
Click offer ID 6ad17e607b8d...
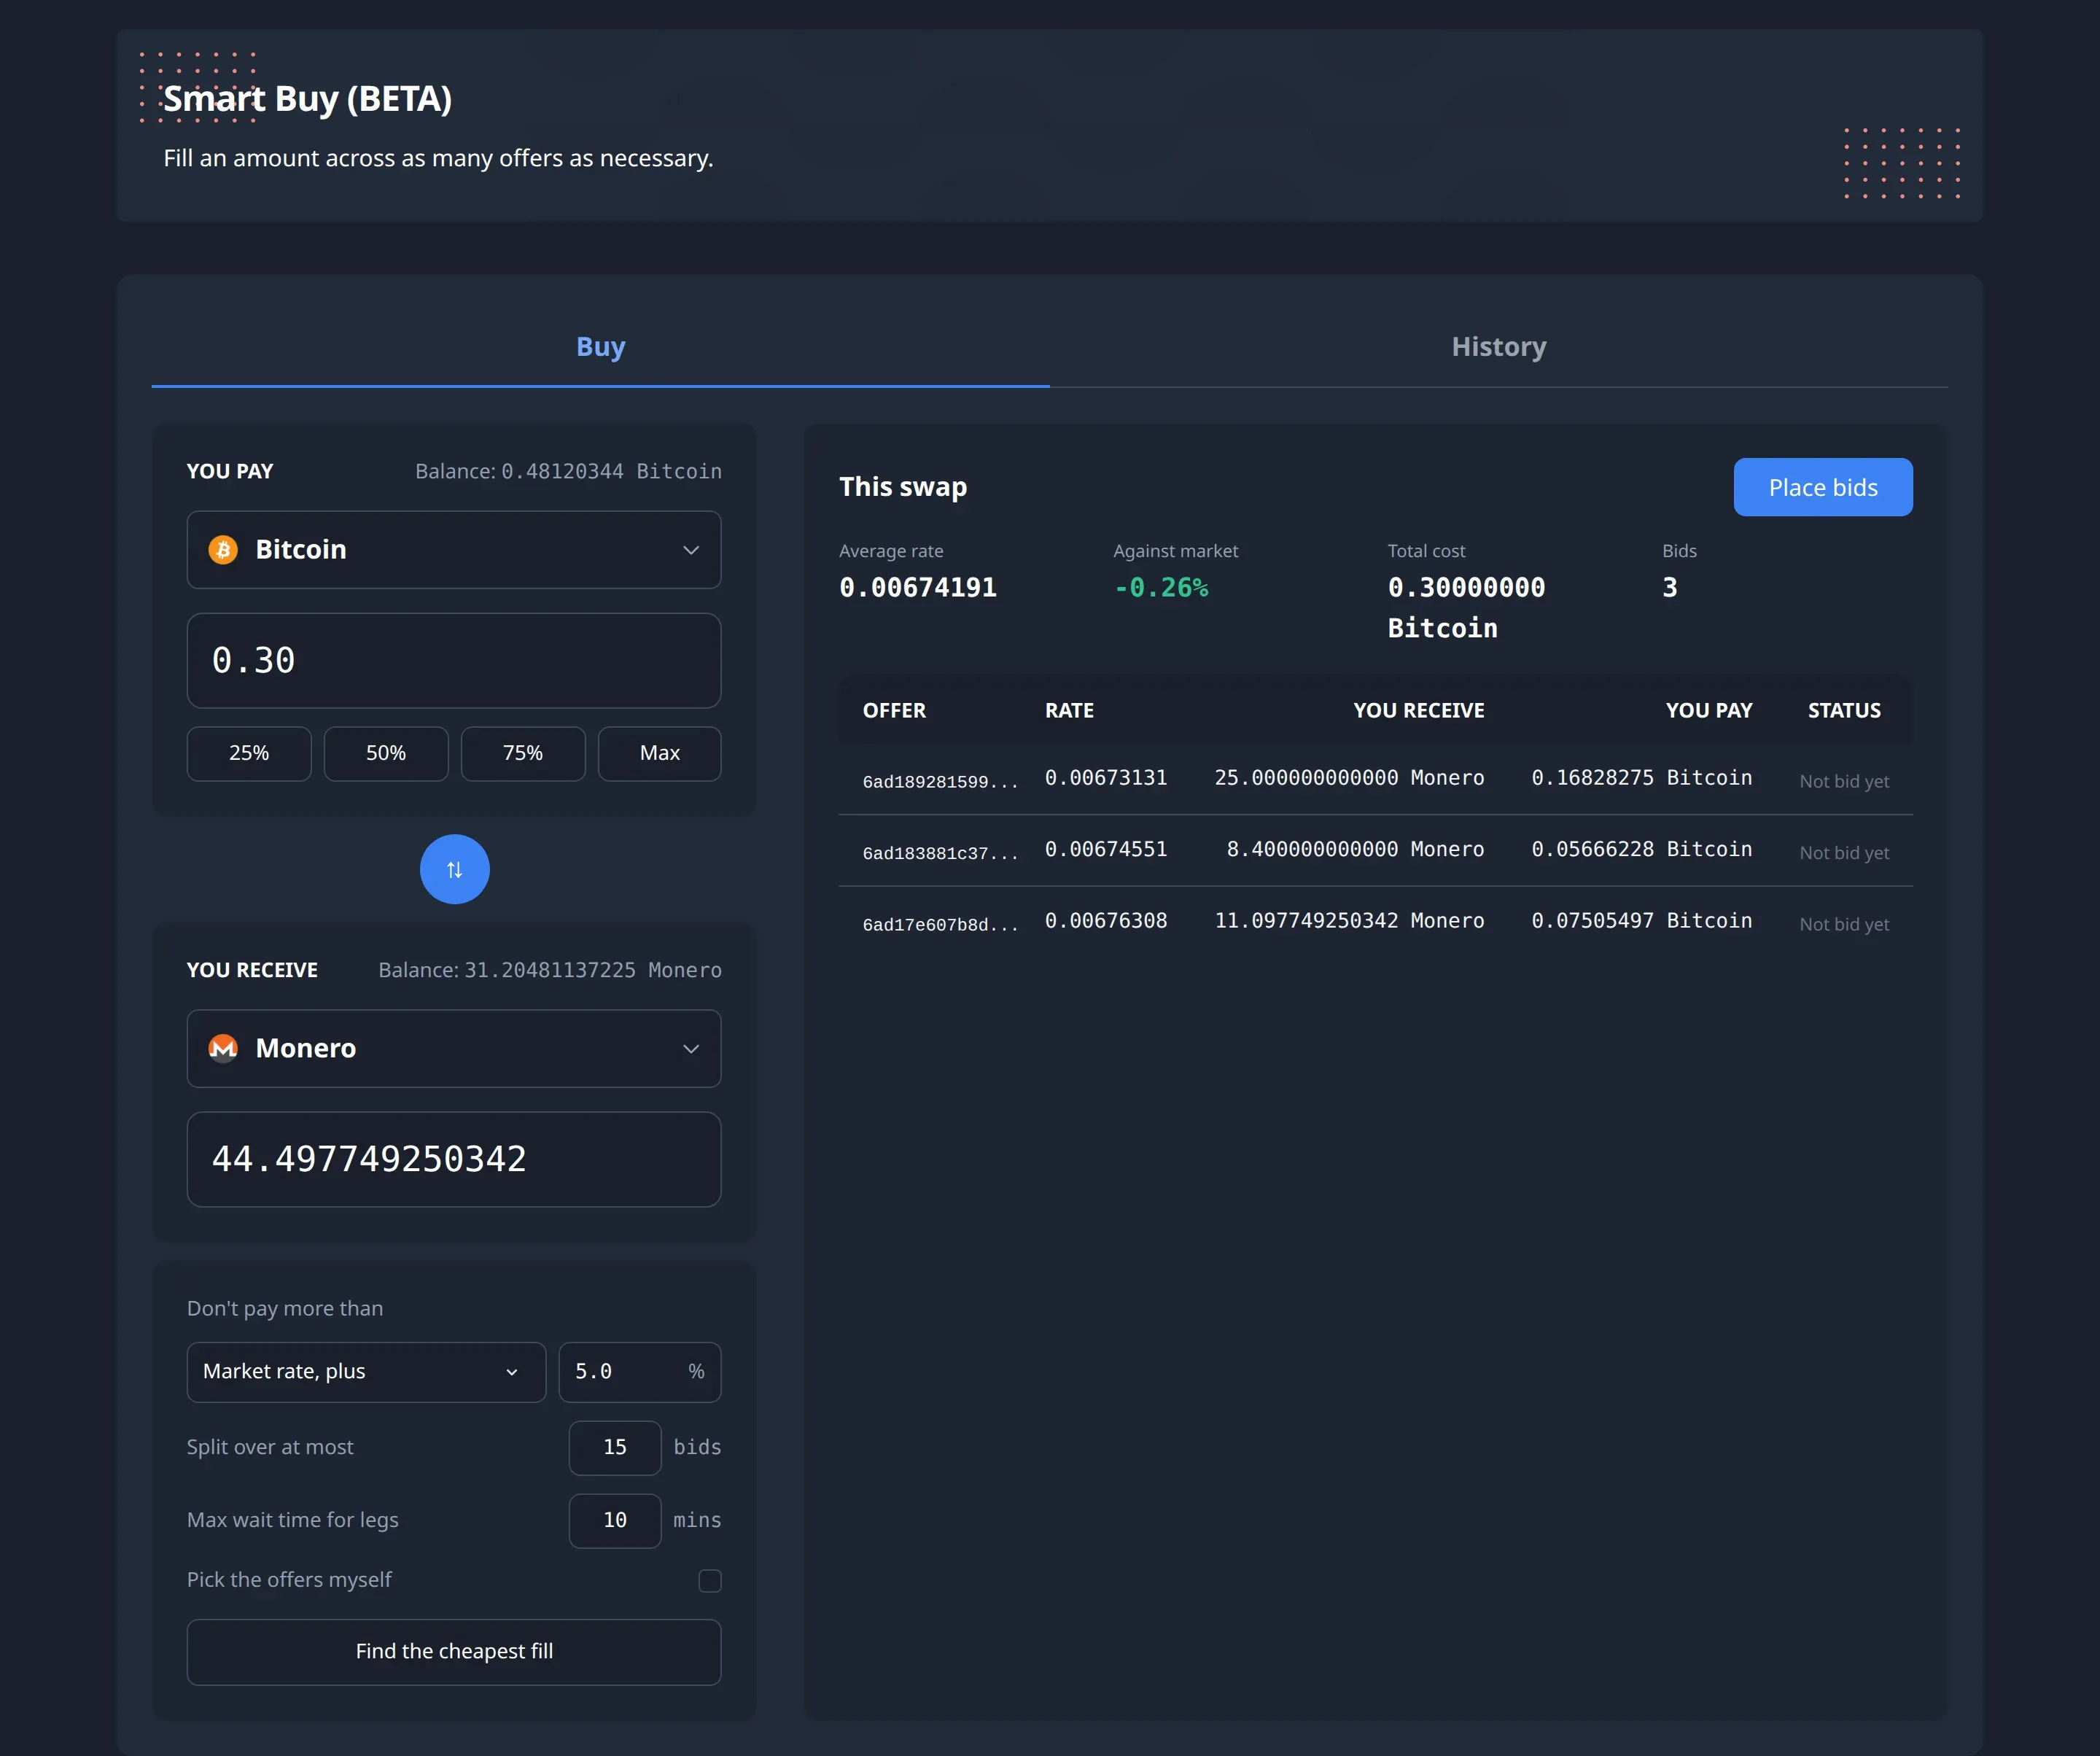pyautogui.click(x=940, y=925)
